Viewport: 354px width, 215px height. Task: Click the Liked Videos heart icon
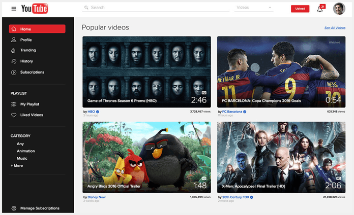(14, 115)
